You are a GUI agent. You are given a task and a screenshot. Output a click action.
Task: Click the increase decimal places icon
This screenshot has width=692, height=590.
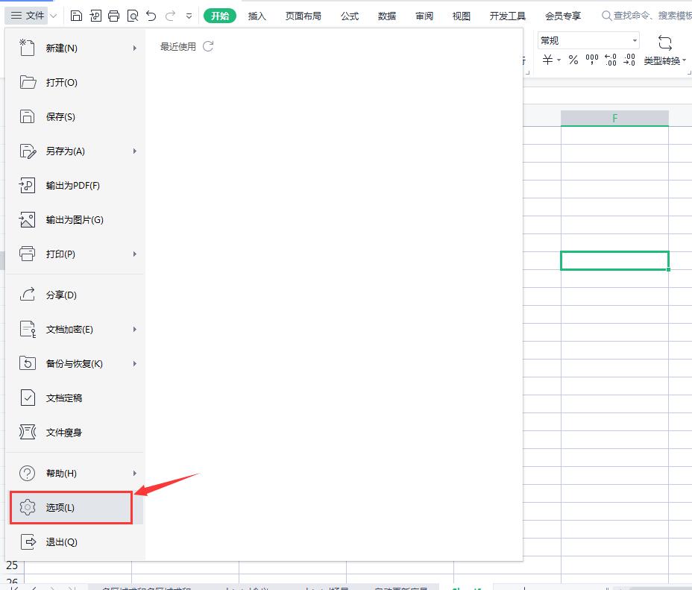[611, 60]
